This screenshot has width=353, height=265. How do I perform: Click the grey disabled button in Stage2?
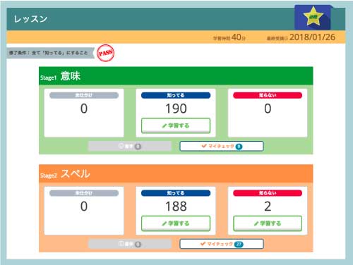click(x=130, y=244)
